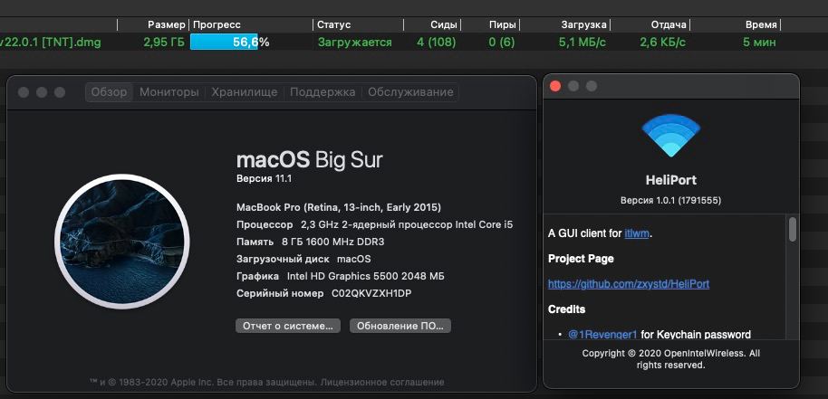Click the 4 (108) seeds value
Screen dimensions: 828x399
436,43
